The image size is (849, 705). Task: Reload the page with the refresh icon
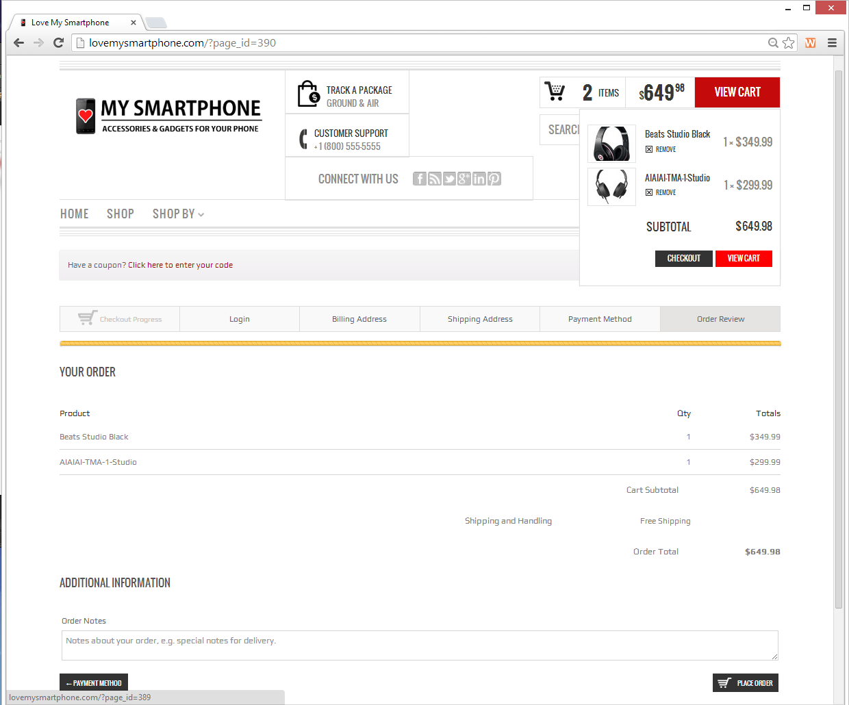(59, 42)
